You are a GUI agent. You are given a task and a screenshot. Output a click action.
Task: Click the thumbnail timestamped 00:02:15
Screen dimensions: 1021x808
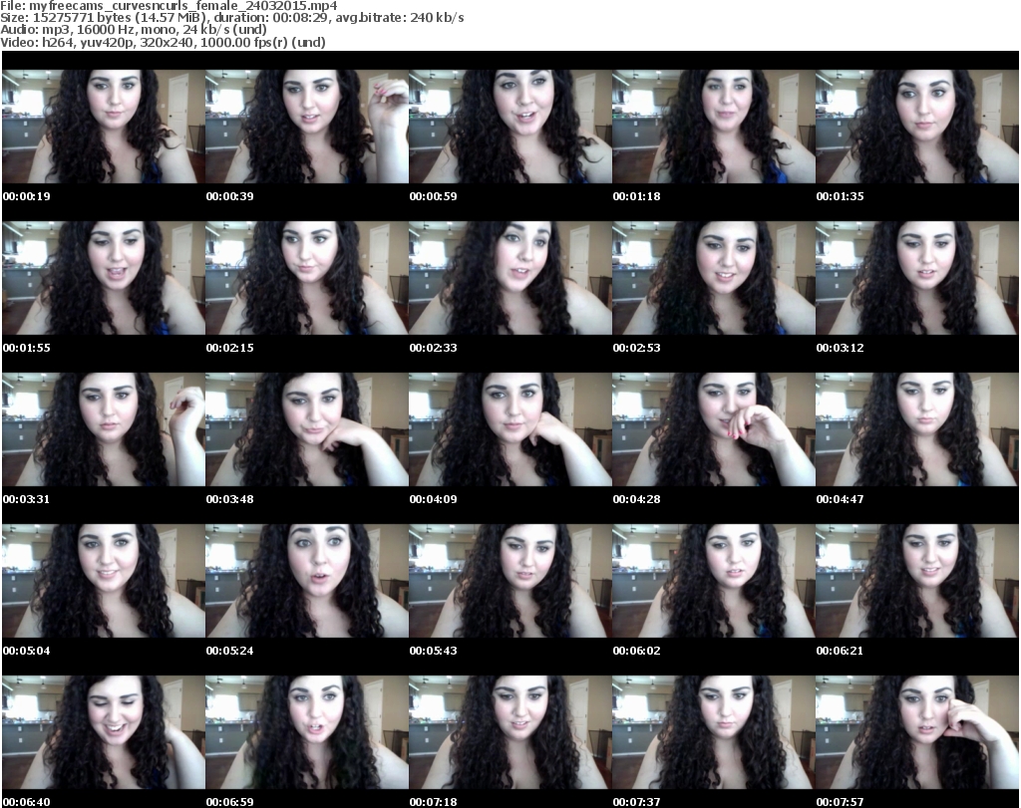307,278
